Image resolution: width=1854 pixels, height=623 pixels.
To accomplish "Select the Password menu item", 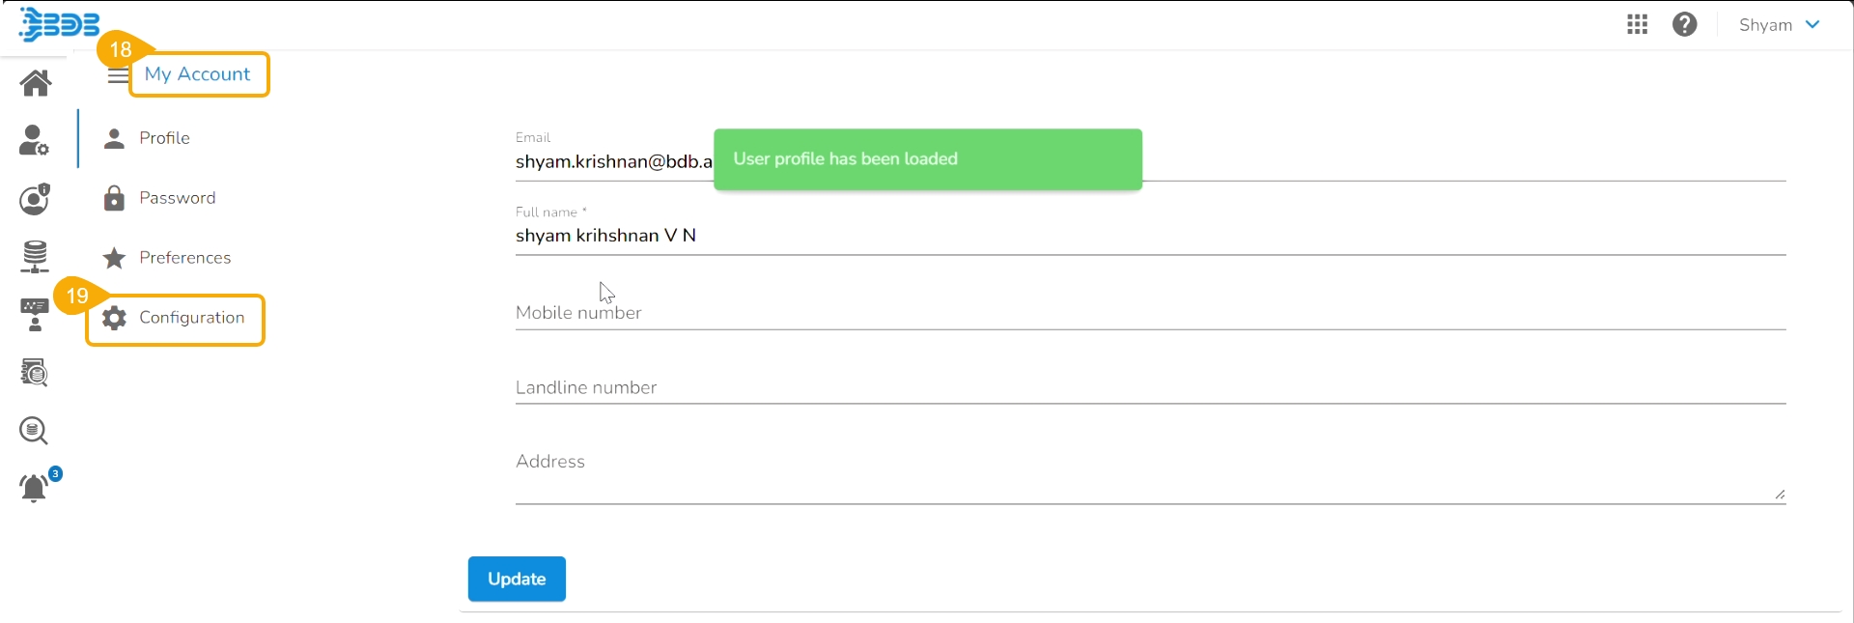I will 177,198.
